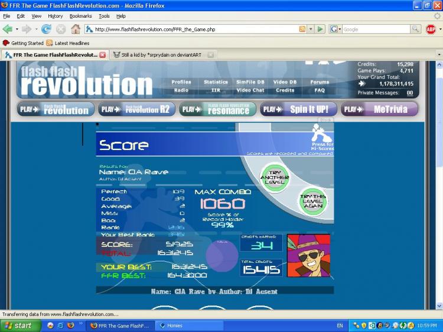Open the tab list dropdown arrow
Image resolution: width=443 pixels, height=332 pixels.
[439, 54]
